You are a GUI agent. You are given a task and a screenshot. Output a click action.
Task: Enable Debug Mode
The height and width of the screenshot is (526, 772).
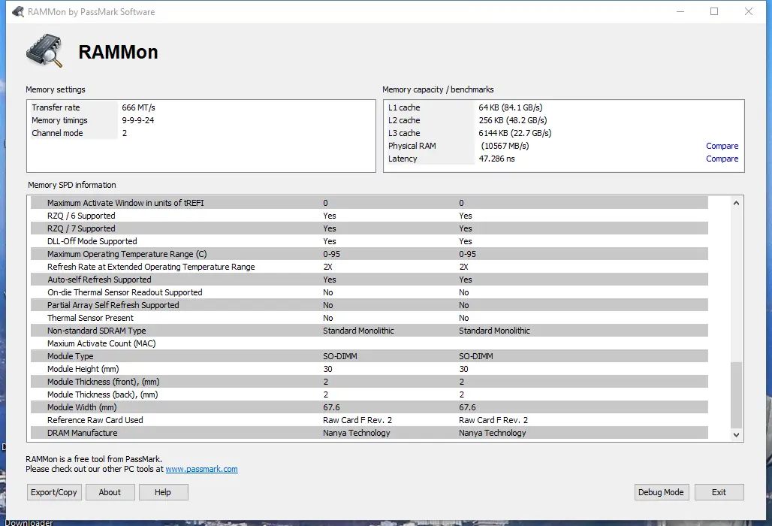click(x=661, y=492)
